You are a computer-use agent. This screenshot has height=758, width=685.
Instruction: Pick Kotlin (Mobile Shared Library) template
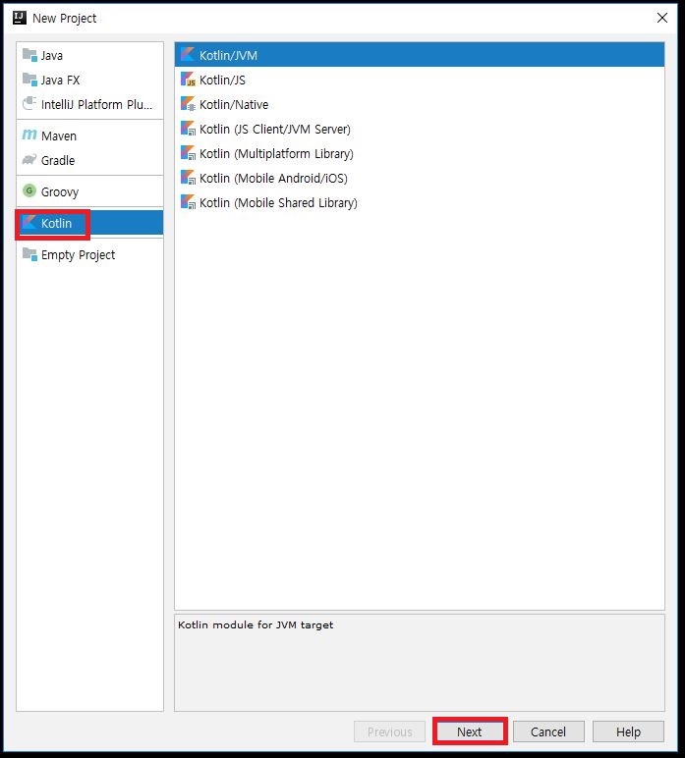click(420, 202)
